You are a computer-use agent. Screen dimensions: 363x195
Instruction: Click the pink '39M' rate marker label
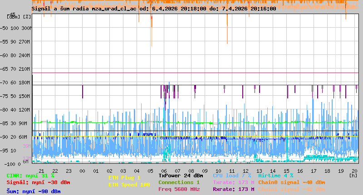27,146
